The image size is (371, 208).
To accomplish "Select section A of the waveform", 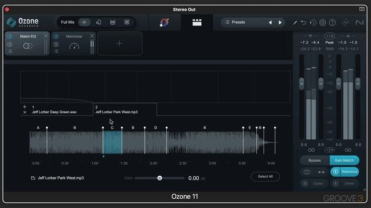I will pos(38,142).
